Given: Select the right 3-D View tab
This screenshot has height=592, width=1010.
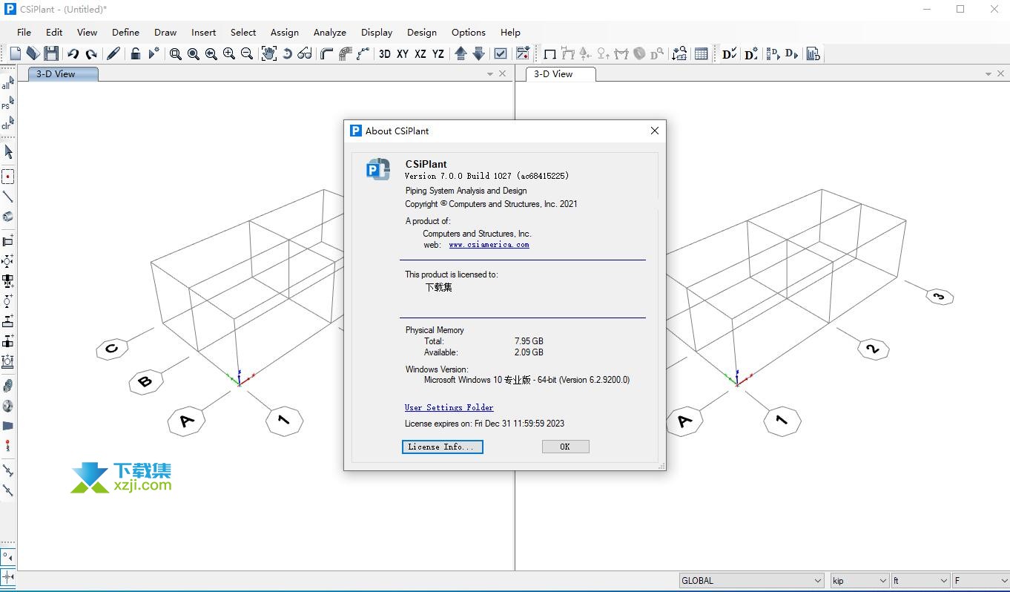Looking at the screenshot, I should pos(561,73).
